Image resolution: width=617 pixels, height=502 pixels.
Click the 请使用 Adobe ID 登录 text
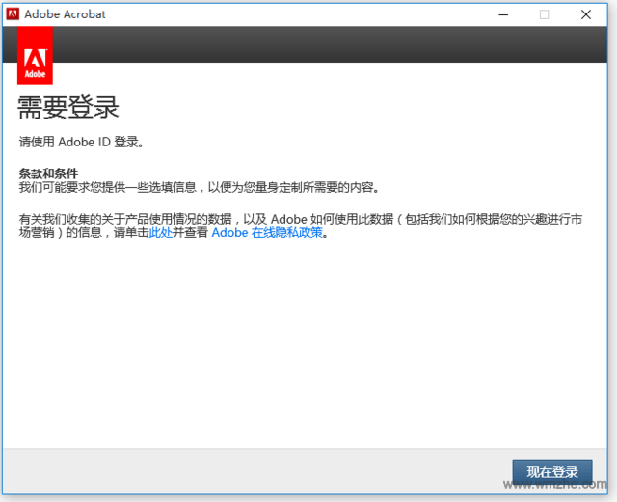tap(81, 142)
